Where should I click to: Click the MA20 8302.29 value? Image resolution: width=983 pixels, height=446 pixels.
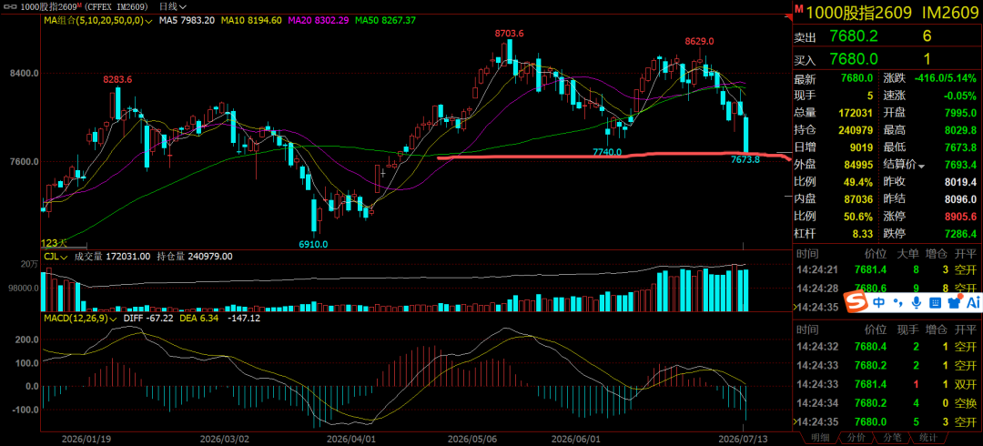coord(318,20)
